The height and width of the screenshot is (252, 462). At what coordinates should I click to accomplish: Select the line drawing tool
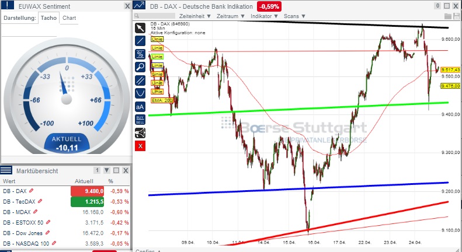(140, 41)
